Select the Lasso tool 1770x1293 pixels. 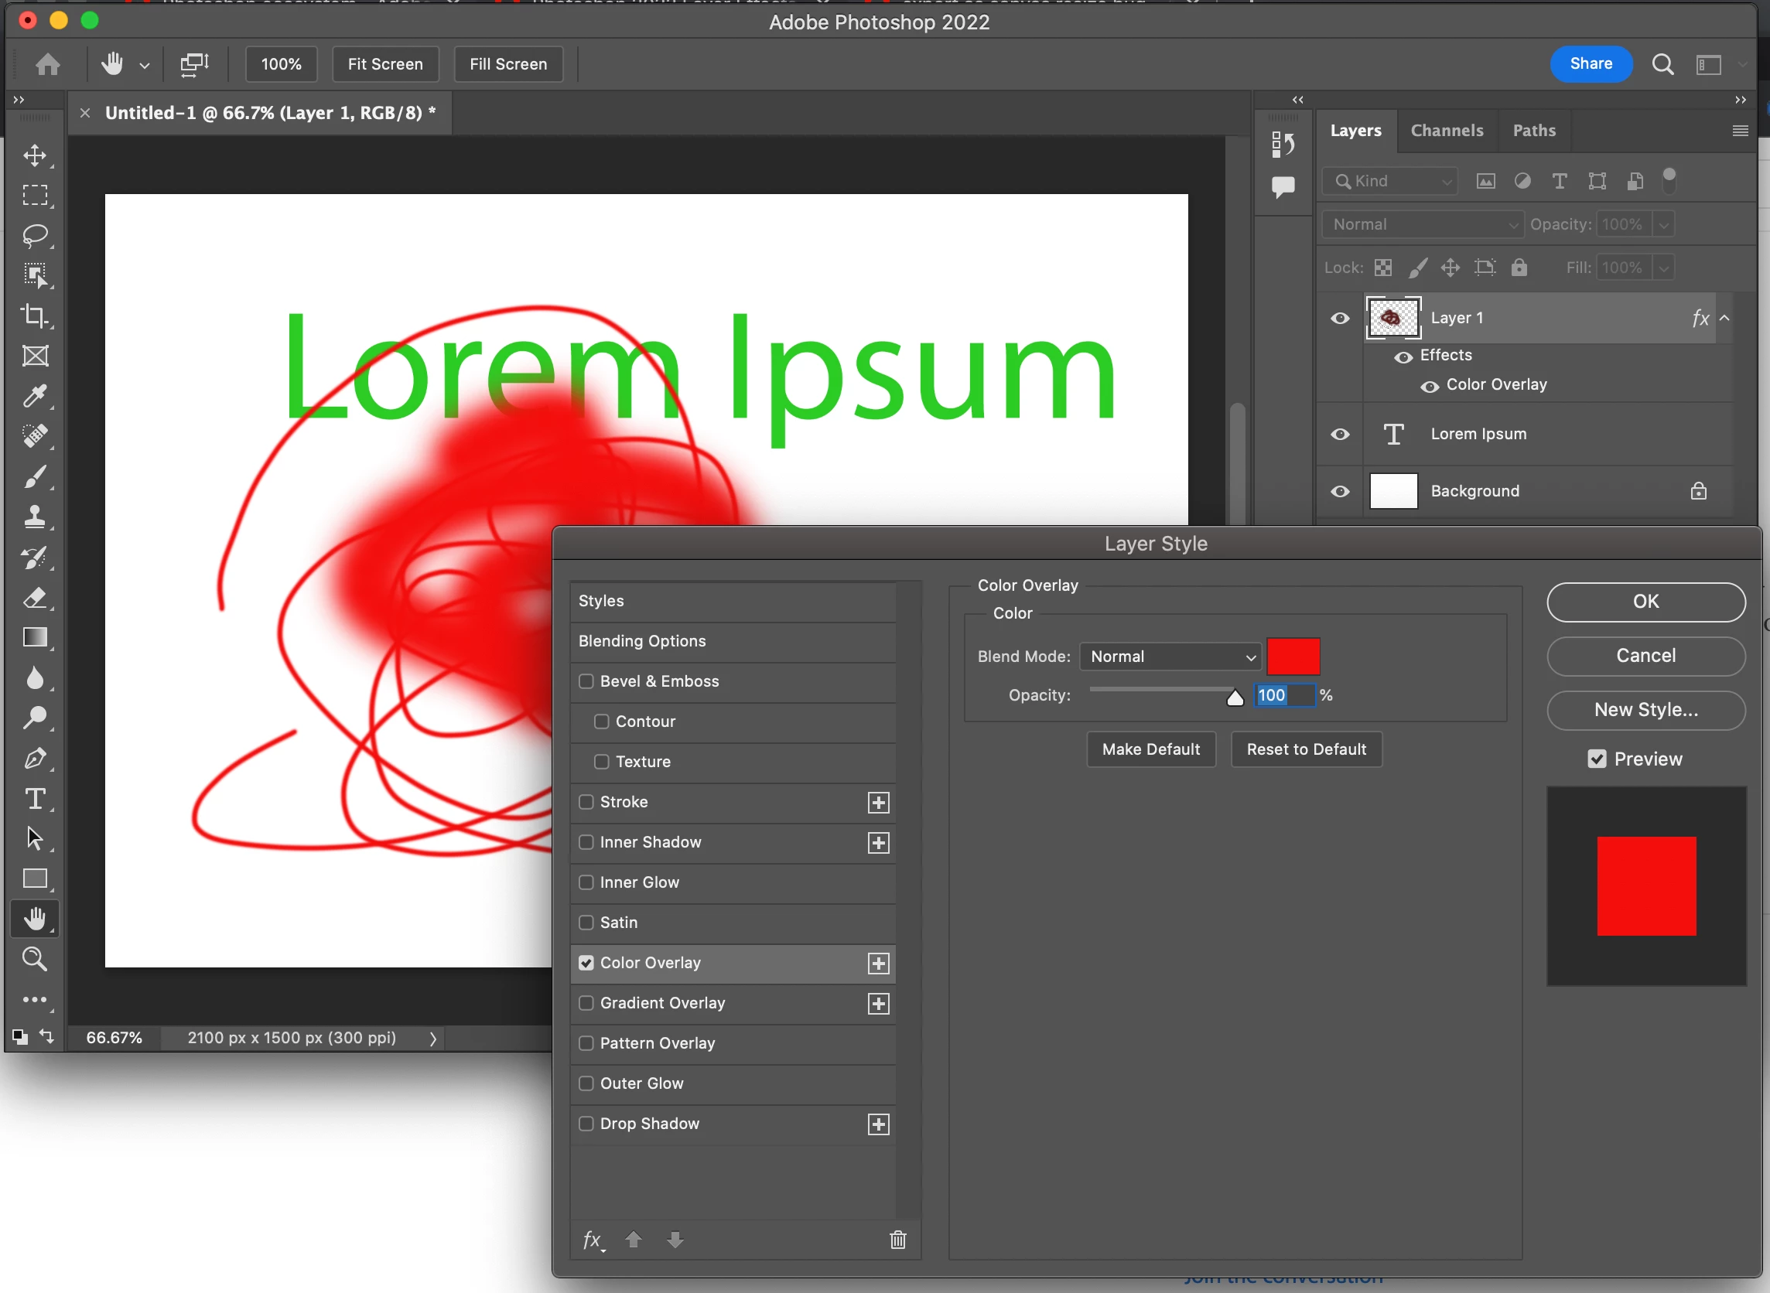point(35,235)
